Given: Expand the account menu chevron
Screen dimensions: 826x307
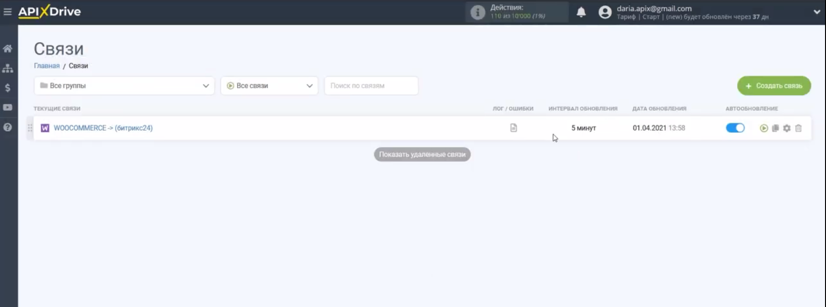Looking at the screenshot, I should tap(817, 12).
